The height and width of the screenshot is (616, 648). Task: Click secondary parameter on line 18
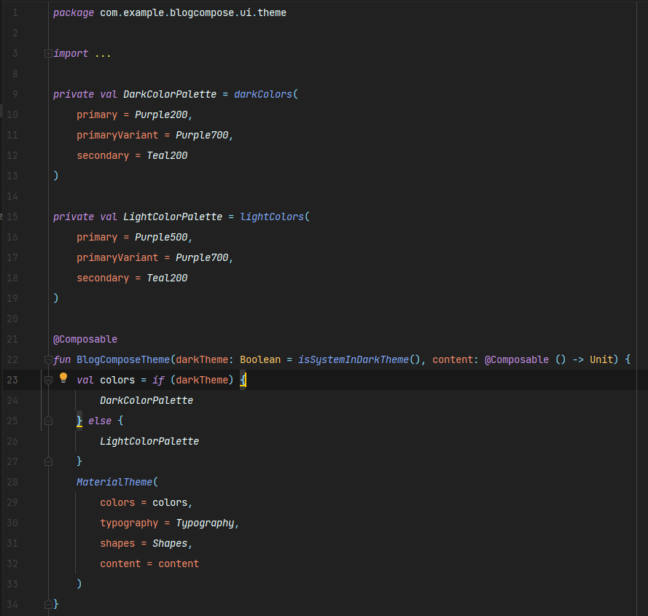(103, 278)
